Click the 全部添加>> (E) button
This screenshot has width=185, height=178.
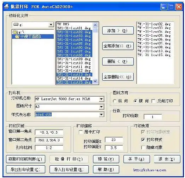[x=118, y=46]
